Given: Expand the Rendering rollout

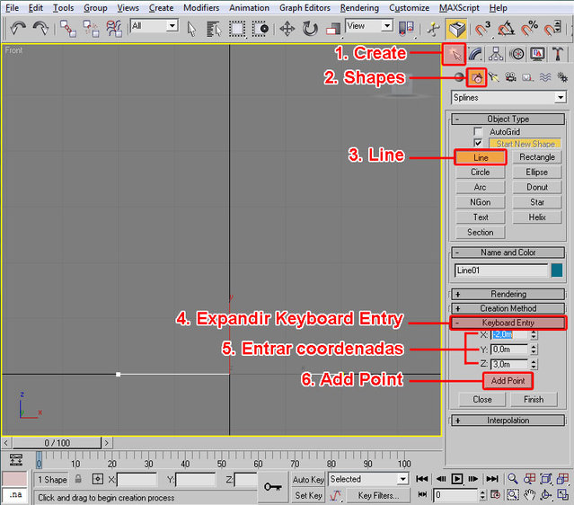Looking at the screenshot, I should pyautogui.click(x=508, y=294).
